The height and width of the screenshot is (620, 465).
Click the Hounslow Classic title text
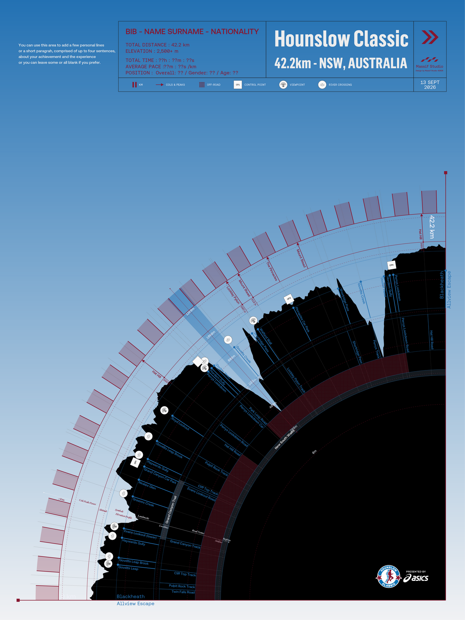(x=341, y=39)
